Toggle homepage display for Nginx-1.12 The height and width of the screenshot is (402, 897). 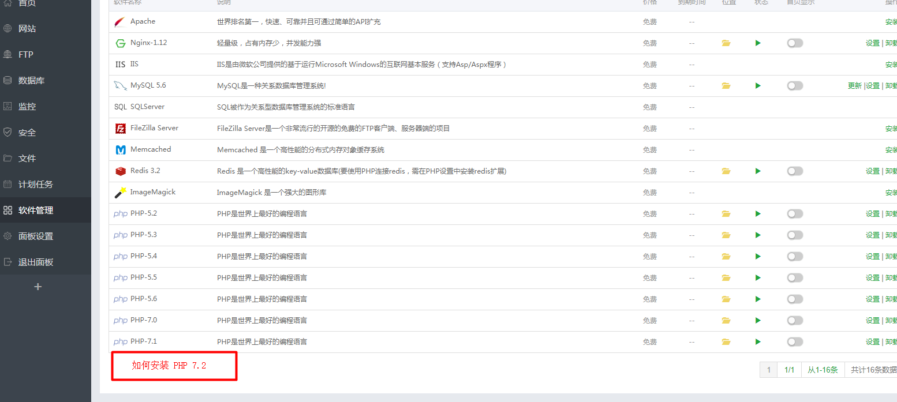pyautogui.click(x=795, y=43)
